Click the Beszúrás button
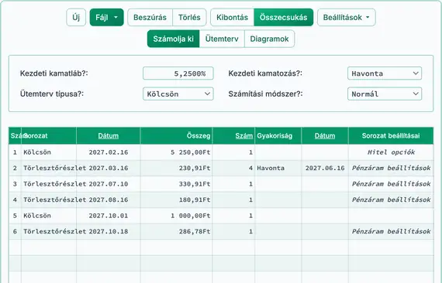 pyautogui.click(x=150, y=18)
